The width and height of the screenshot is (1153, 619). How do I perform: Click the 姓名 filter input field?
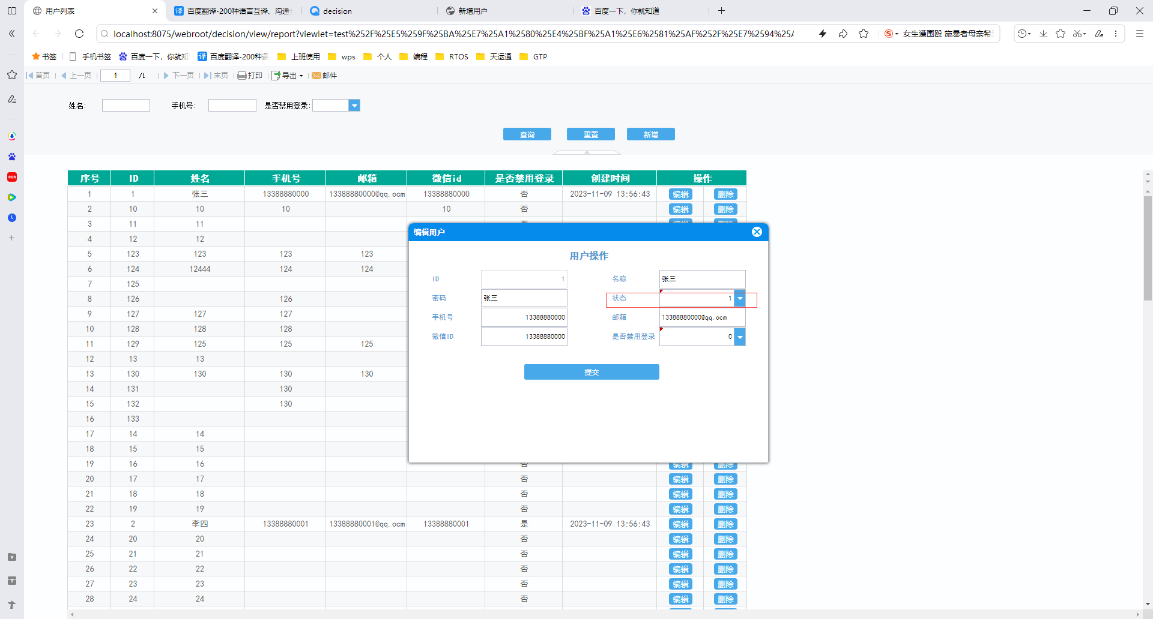[126, 106]
